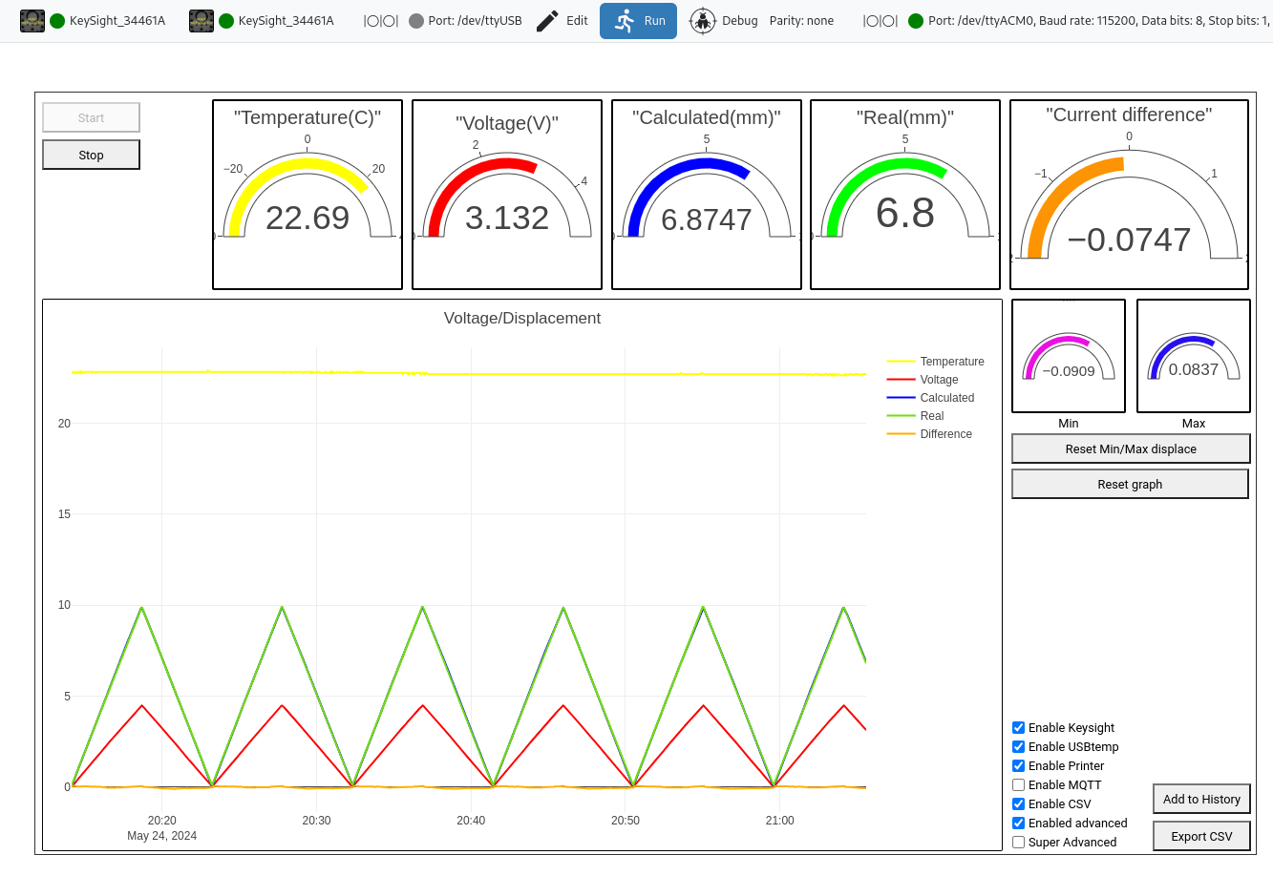Click the green status dot of second KeySight
This screenshot has height=876, width=1273.
226,21
